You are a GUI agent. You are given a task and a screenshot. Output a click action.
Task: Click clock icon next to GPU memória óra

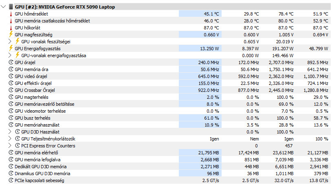coord(11,69)
